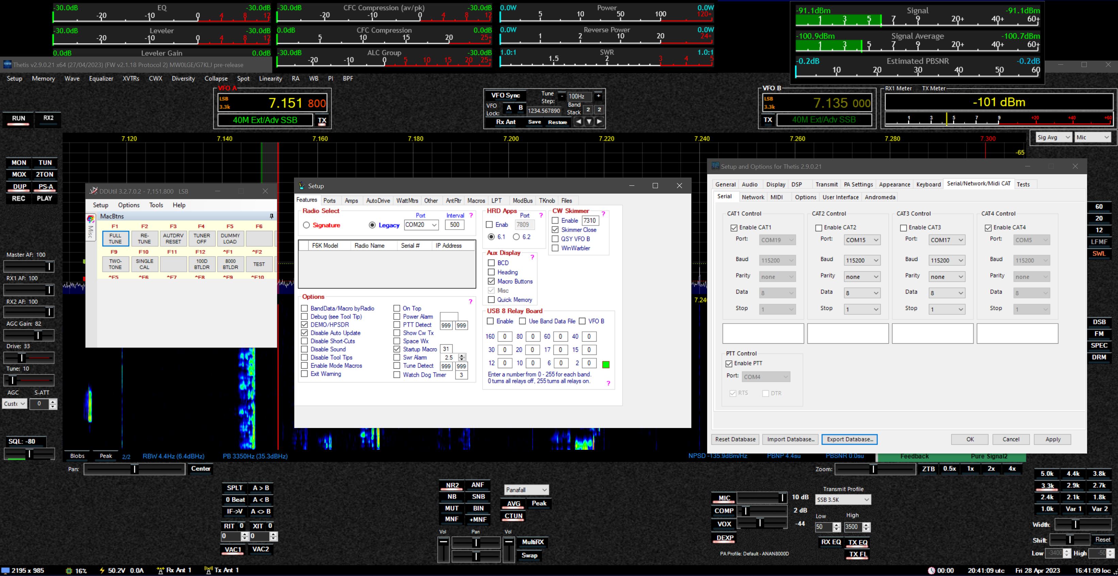Viewport: 1118px width, 576px height.
Task: Click the Tx Ant 1 antenna icon
Action: click(x=208, y=570)
